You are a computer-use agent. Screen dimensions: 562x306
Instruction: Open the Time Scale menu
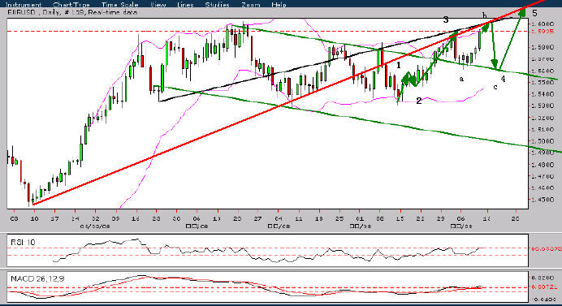pyautogui.click(x=119, y=5)
